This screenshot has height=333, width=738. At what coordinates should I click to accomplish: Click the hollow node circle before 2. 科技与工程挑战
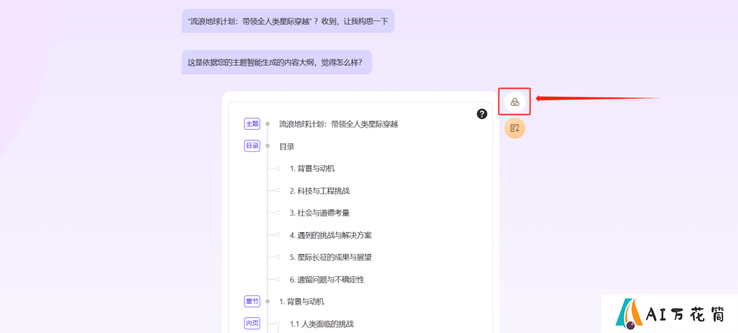click(277, 190)
